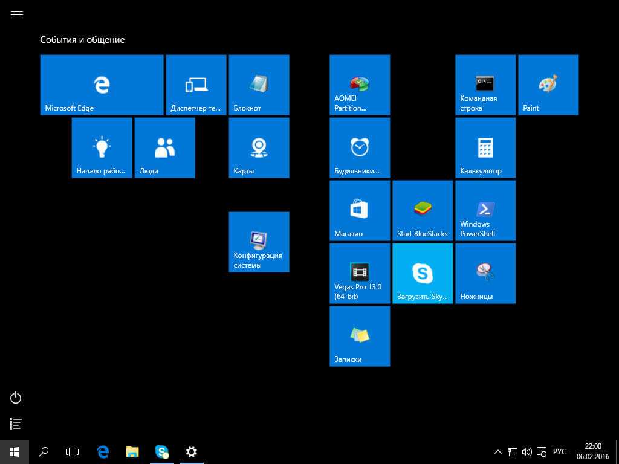
Task: Open the Start BlueStacks tile
Action: (x=422, y=210)
